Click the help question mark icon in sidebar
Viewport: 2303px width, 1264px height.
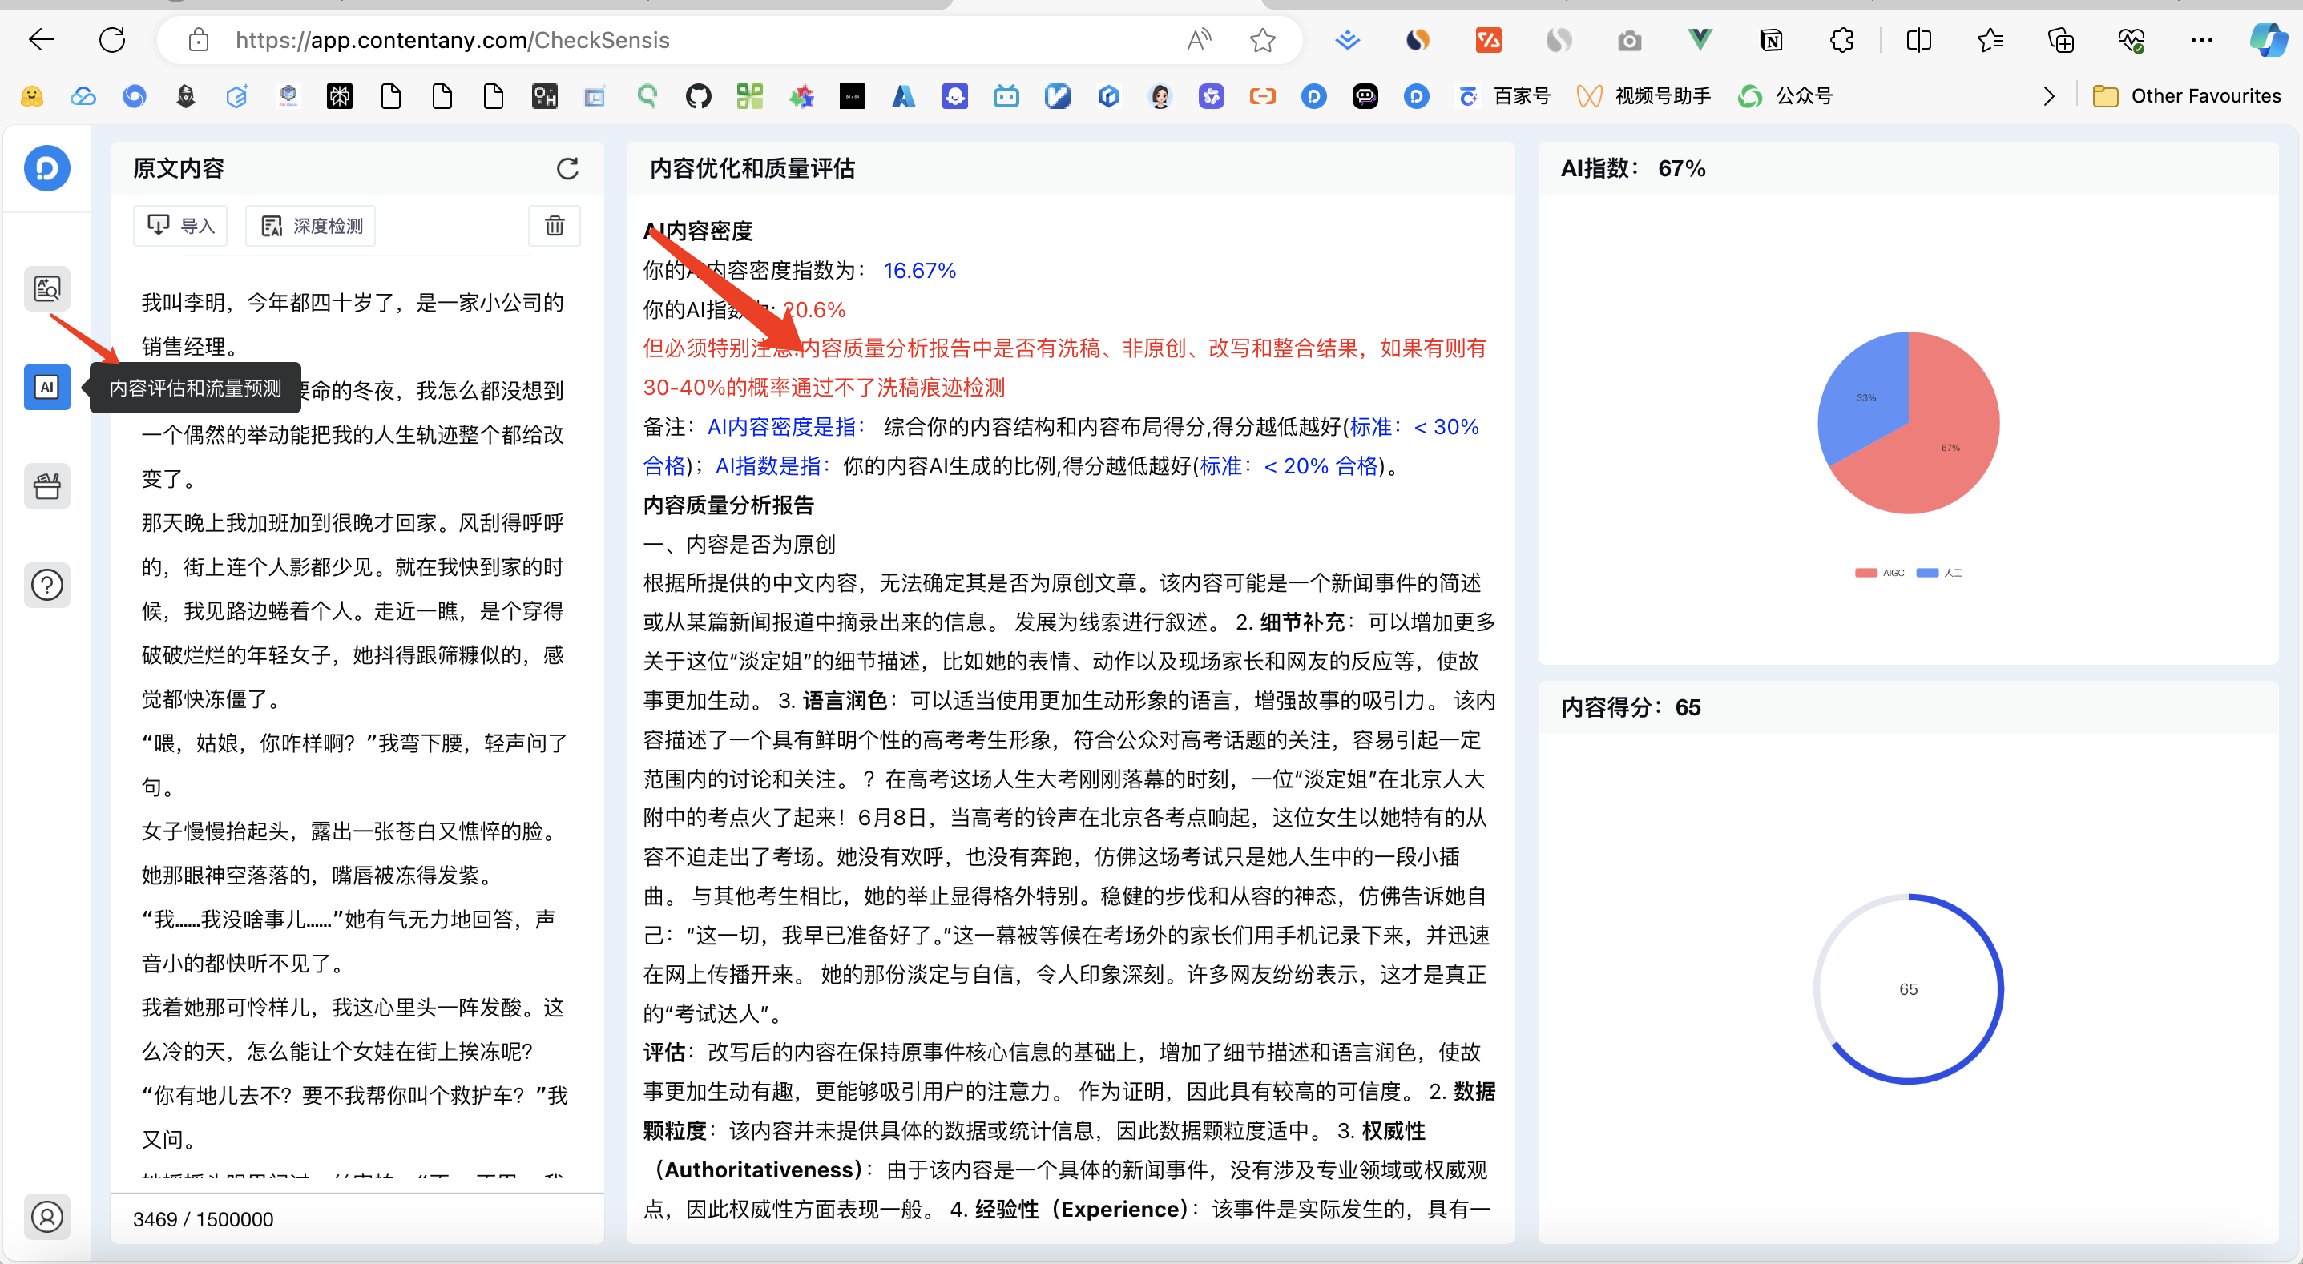coord(46,585)
